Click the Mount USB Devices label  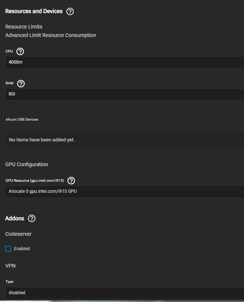pyautogui.click(x=22, y=120)
